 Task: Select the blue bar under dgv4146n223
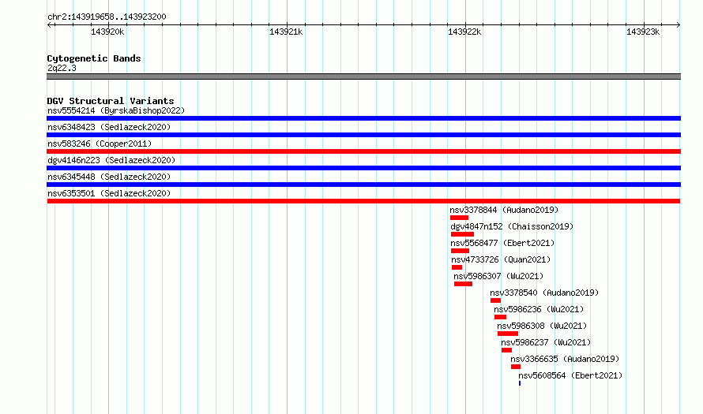point(363,168)
